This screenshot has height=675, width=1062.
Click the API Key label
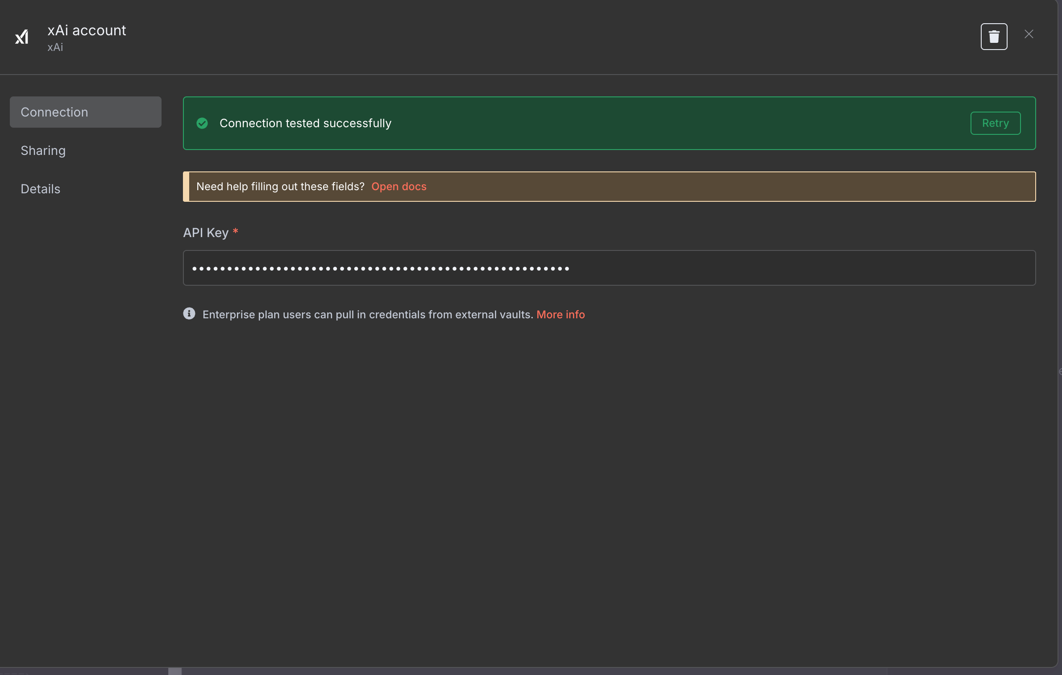pyautogui.click(x=206, y=233)
